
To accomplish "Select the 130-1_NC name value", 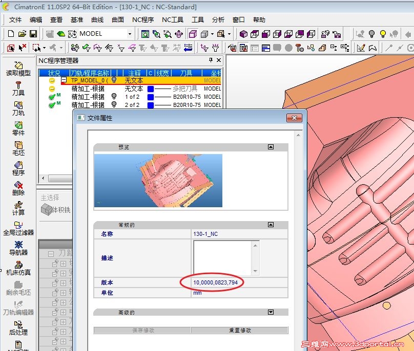I will 205,234.
